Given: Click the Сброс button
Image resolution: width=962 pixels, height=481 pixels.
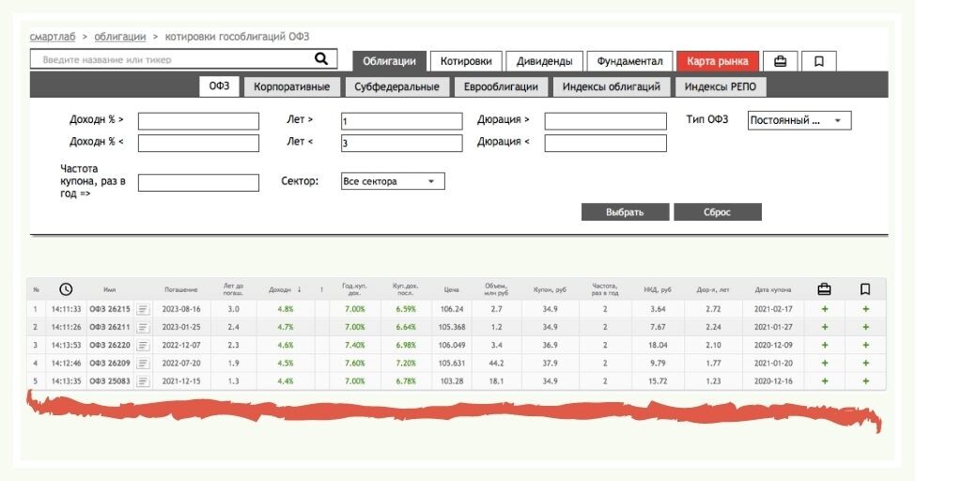Looking at the screenshot, I should (717, 212).
